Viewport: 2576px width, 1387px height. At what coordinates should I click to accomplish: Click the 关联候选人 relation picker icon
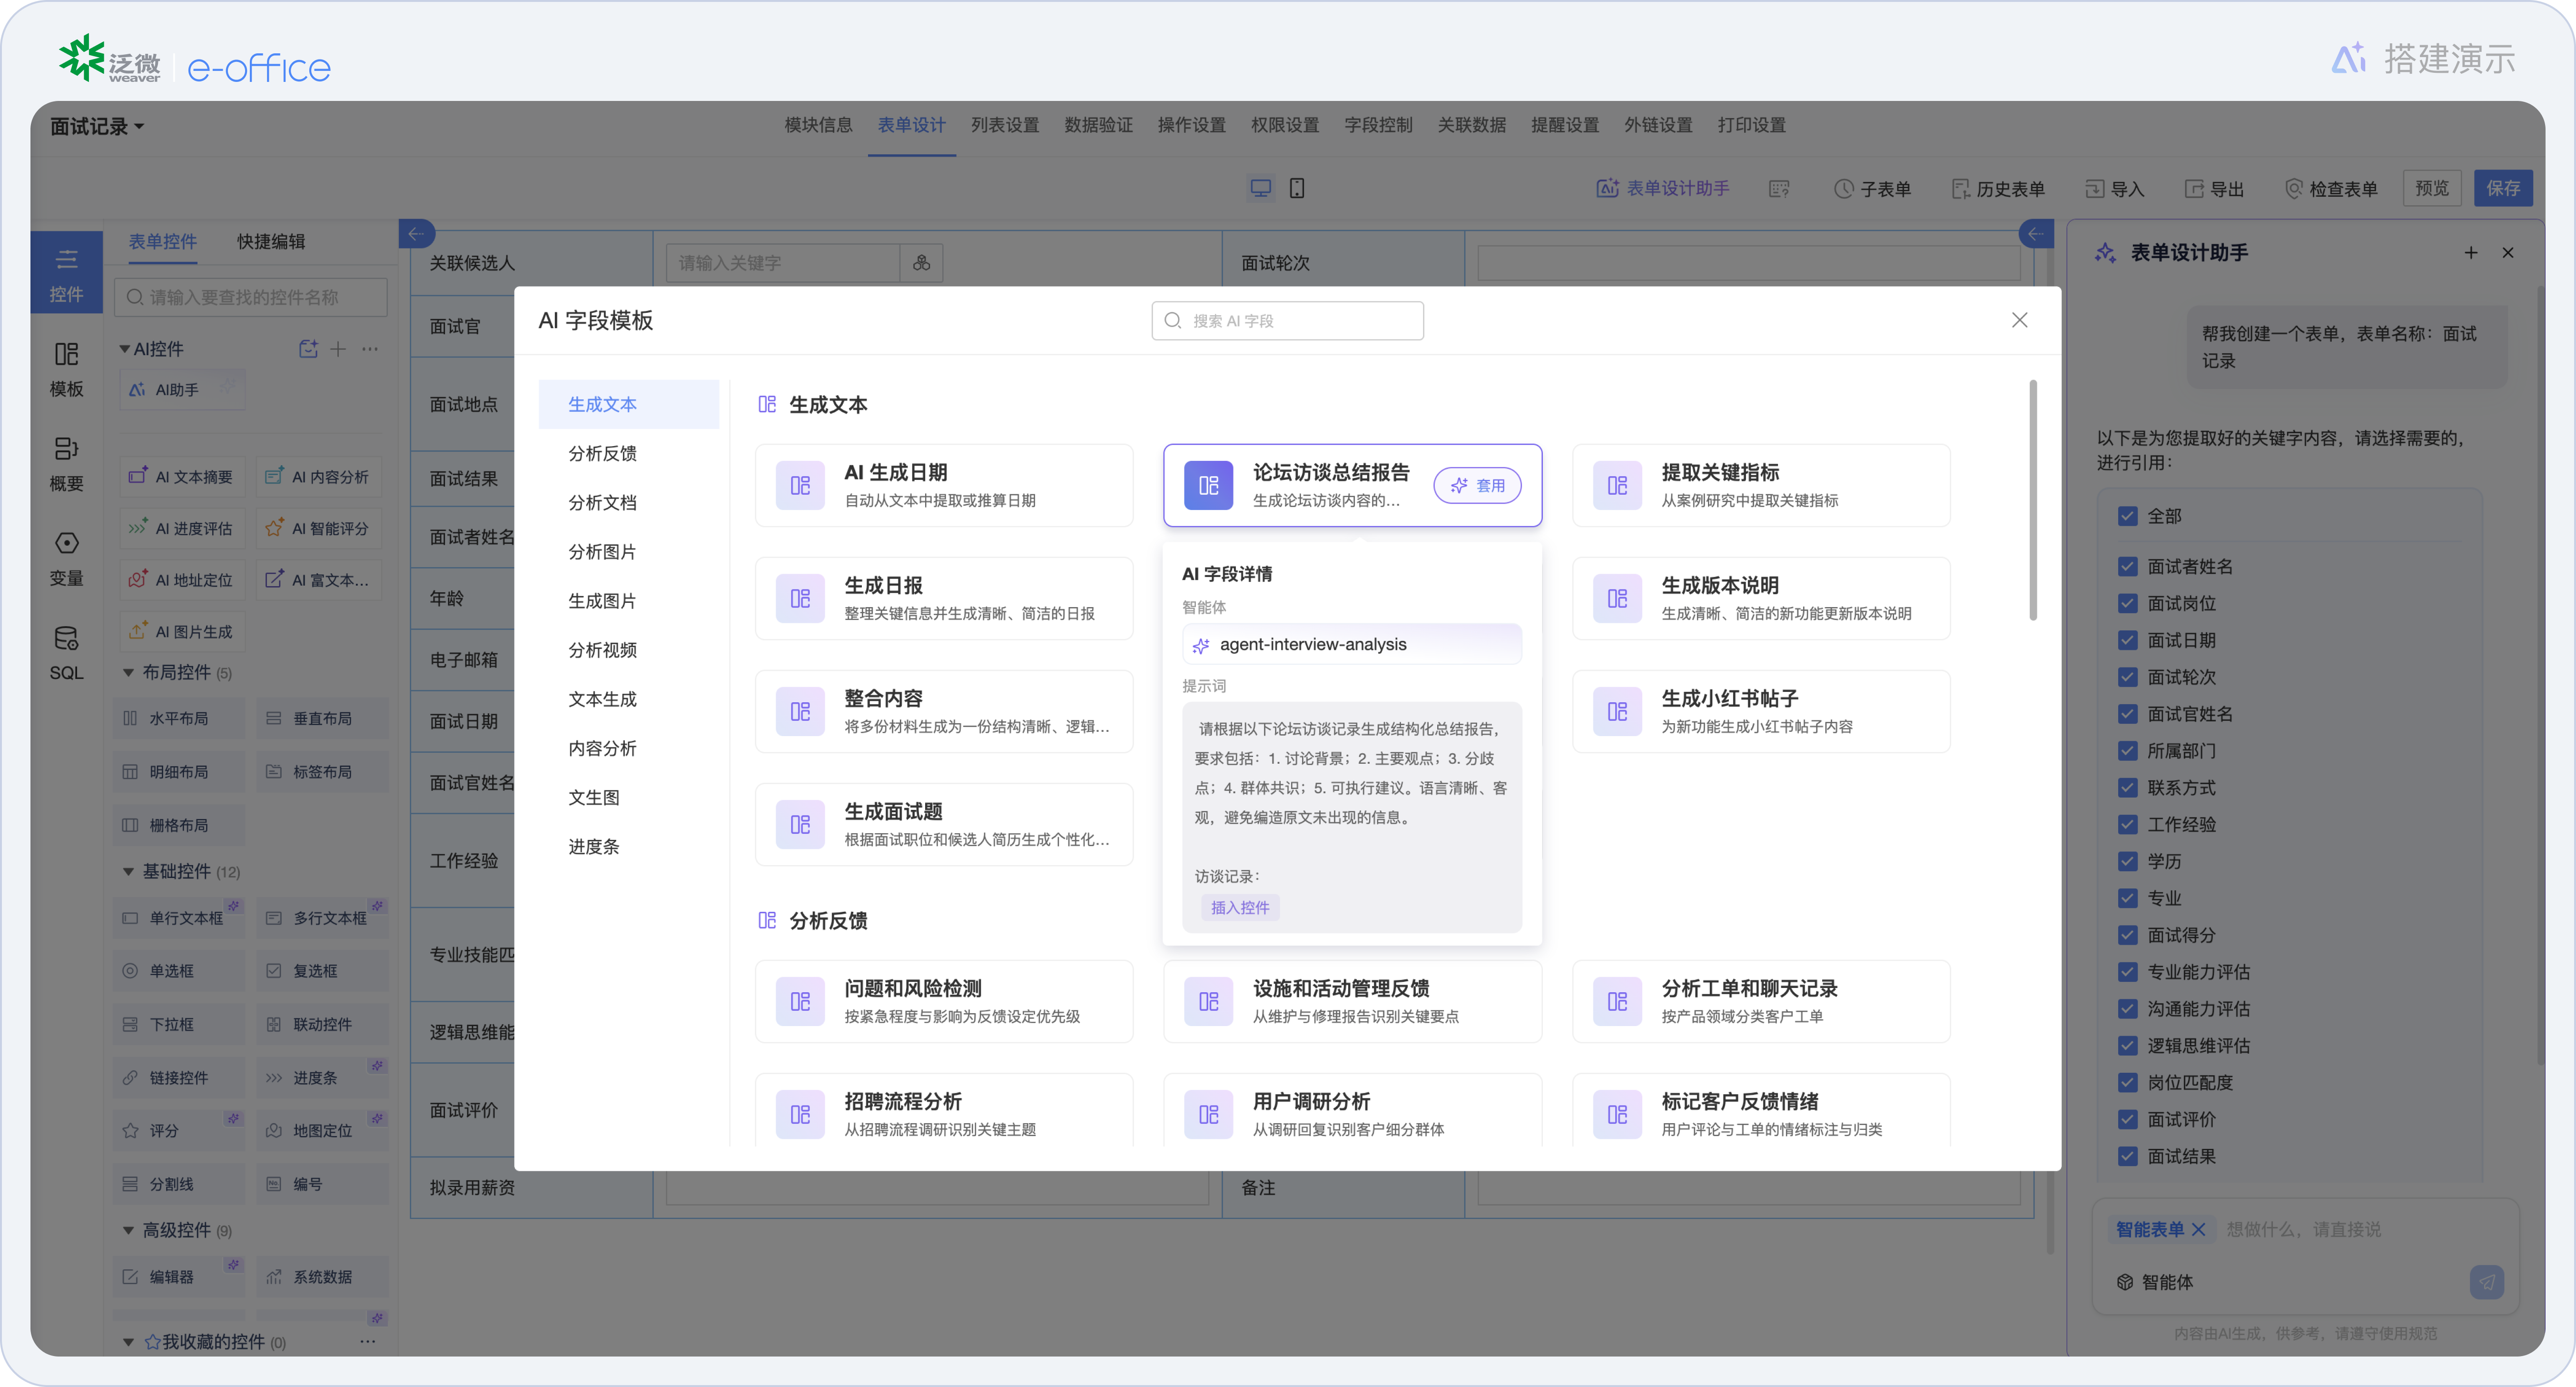pyautogui.click(x=921, y=262)
